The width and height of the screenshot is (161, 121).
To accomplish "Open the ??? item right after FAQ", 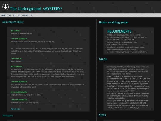I will point(14,15).
